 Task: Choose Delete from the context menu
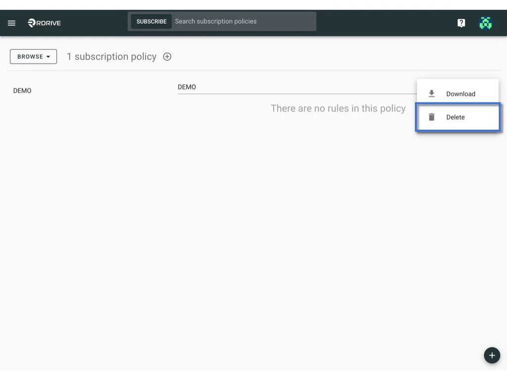pos(455,117)
